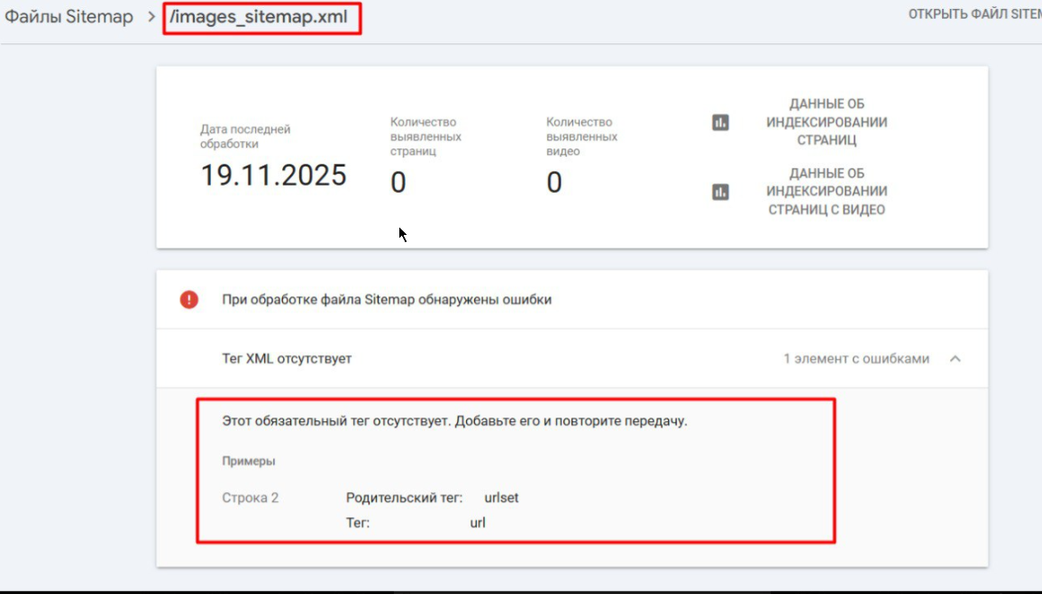Click the Строка 2 example entry
The height and width of the screenshot is (594, 1042).
(251, 498)
